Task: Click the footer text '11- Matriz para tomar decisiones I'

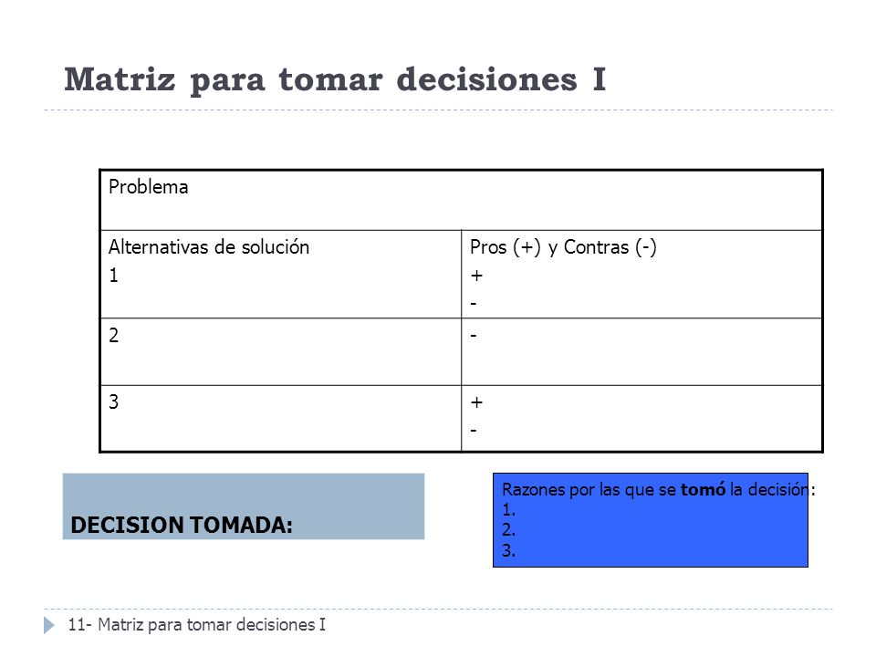Action: pos(197,624)
